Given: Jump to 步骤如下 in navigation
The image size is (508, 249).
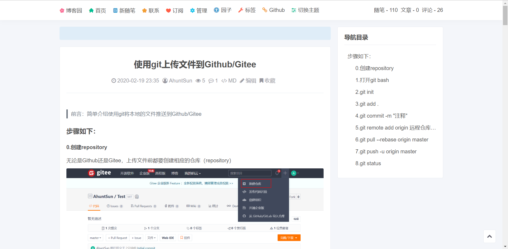Looking at the screenshot, I should pos(359,56).
